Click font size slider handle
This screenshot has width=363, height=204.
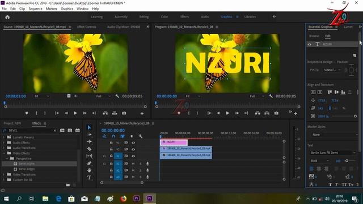347,160
